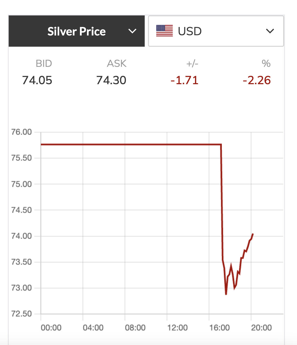The image size is (297, 345).
Task: Click the BID column label
Action: [x=44, y=63]
